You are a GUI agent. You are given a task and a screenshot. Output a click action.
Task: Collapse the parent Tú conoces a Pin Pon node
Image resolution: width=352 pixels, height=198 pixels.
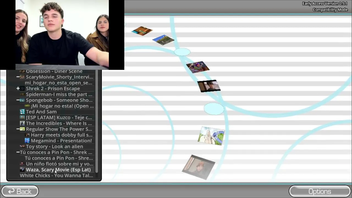point(18,152)
